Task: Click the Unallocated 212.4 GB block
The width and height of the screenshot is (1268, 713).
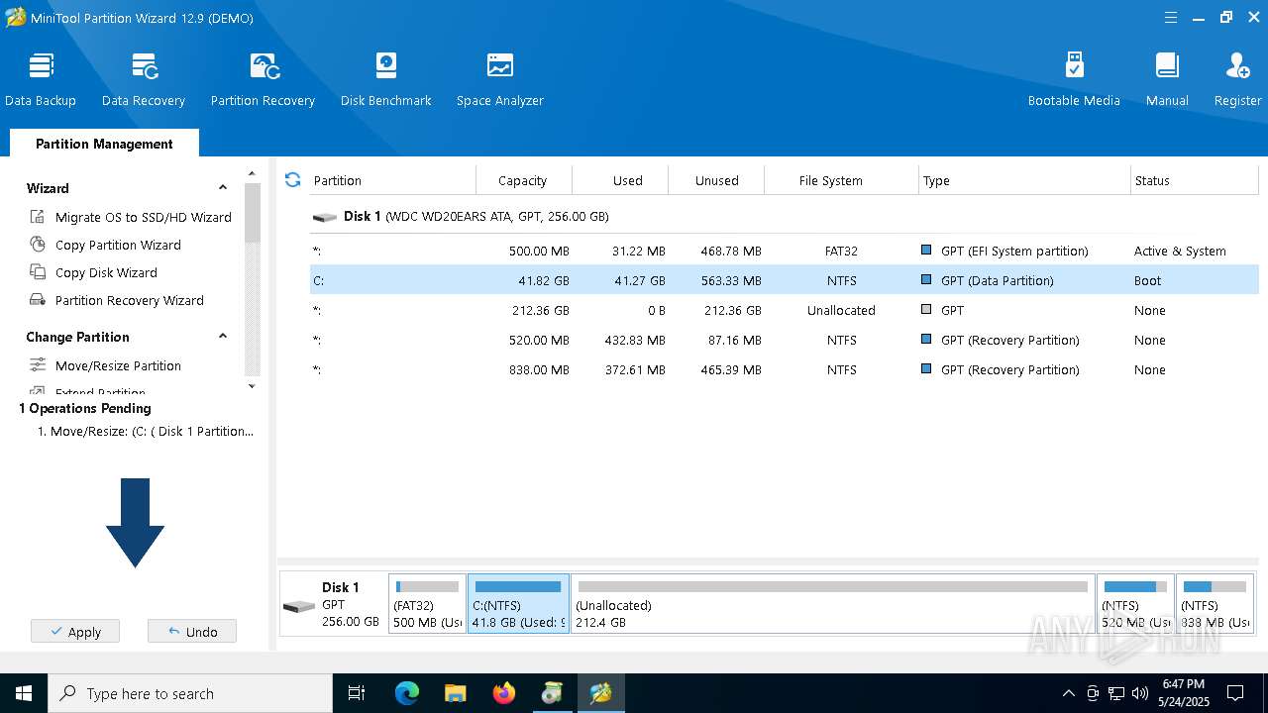Action: coord(833,604)
